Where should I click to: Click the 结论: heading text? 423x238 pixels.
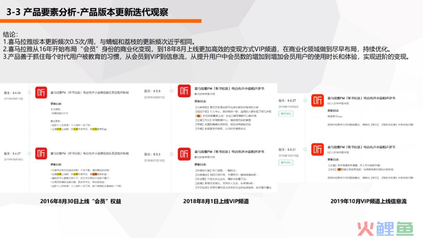(x=11, y=34)
